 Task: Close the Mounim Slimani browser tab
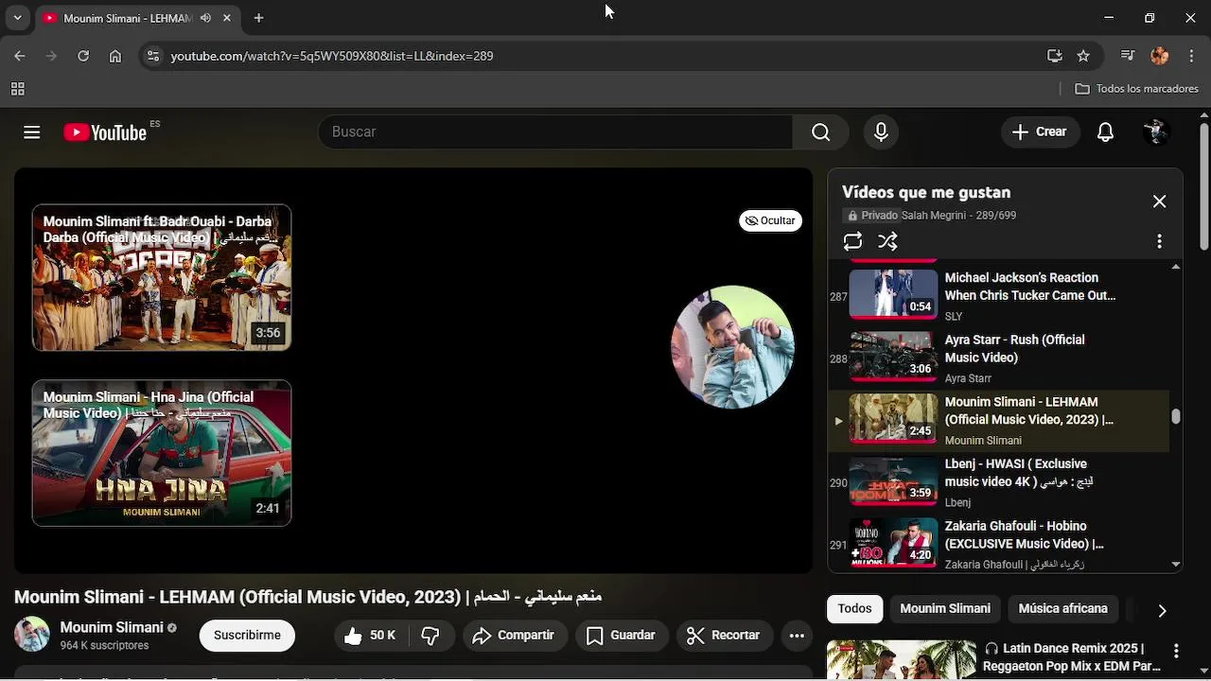pyautogui.click(x=227, y=18)
